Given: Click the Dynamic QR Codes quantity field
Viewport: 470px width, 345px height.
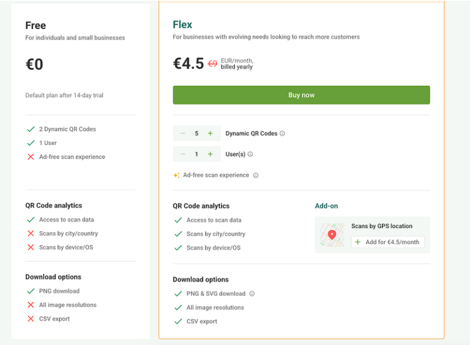Looking at the screenshot, I should pos(196,133).
